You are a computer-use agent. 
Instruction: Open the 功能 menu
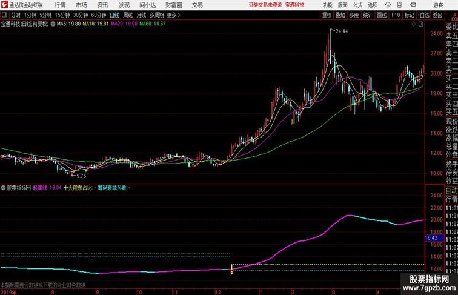327,5
